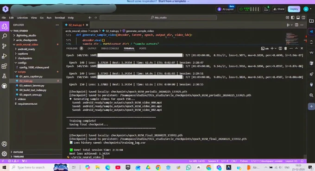Open the Source Control view
The image size is (315, 171).
click(x=5, y=46)
